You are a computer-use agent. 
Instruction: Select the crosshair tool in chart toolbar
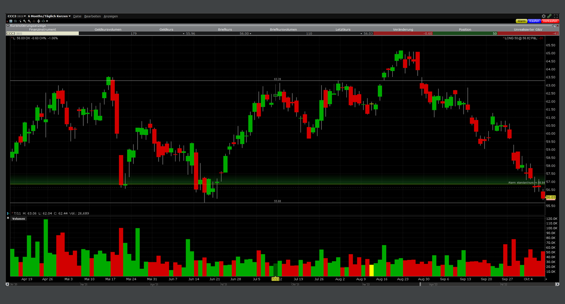coord(34,21)
